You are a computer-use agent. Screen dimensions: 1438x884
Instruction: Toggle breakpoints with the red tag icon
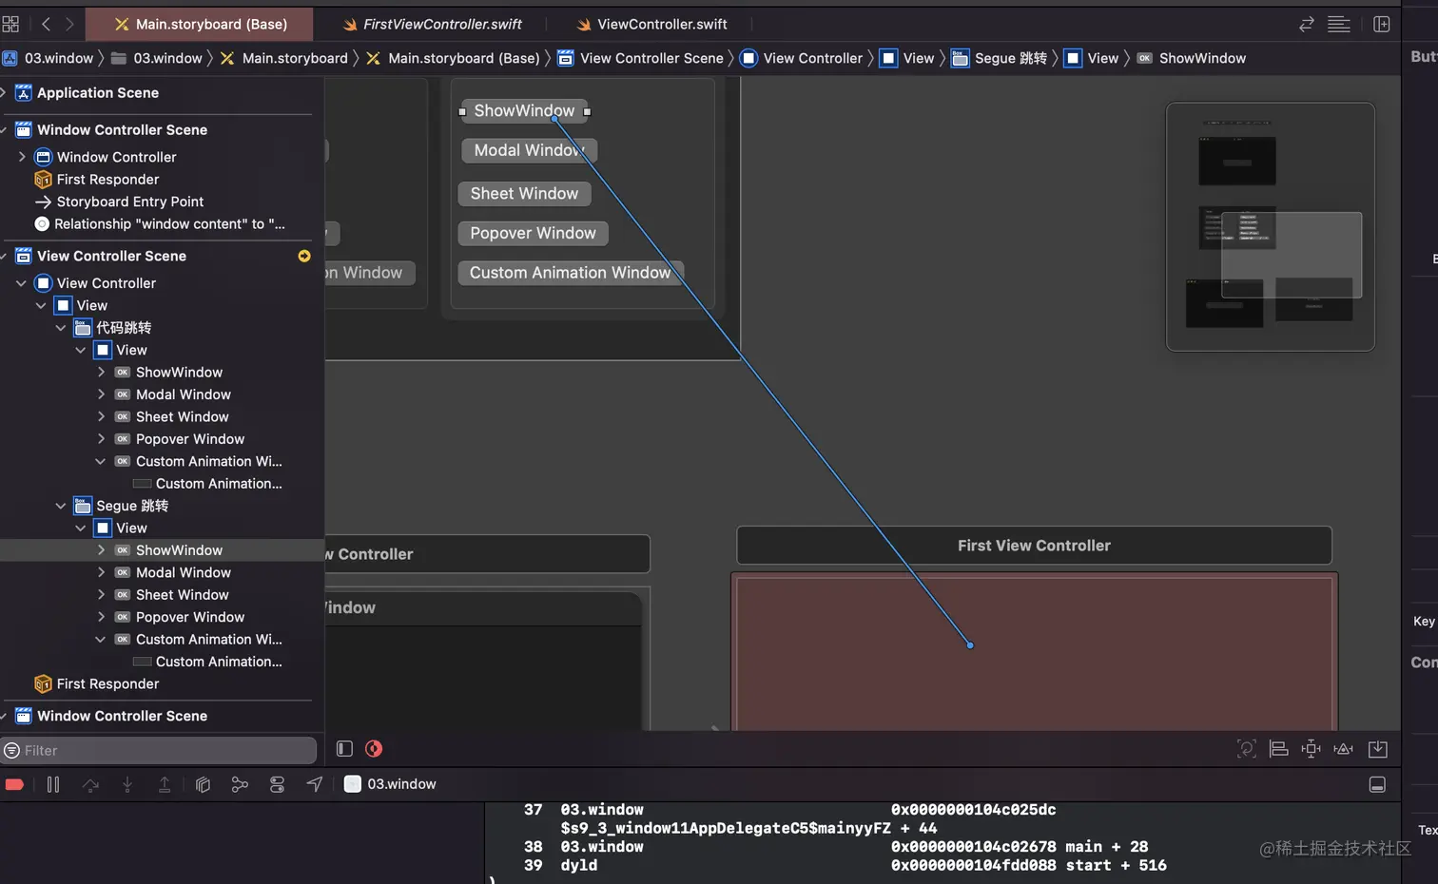click(x=14, y=784)
